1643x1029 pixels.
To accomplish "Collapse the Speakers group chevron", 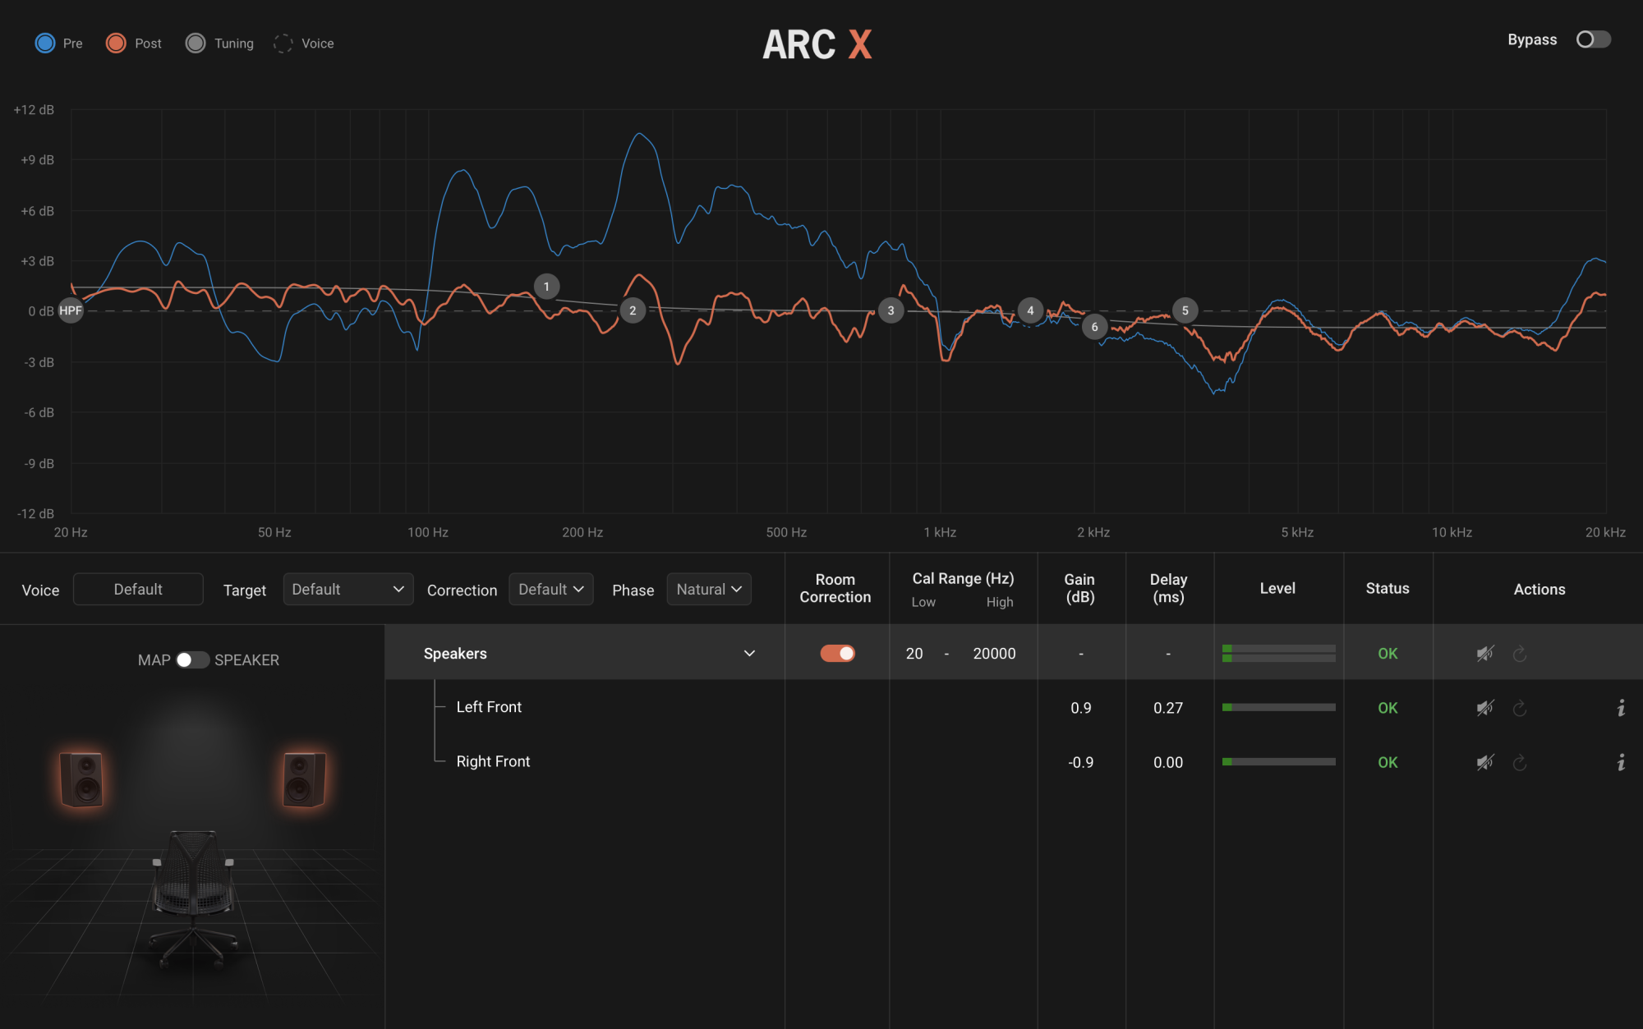I will pyautogui.click(x=749, y=654).
